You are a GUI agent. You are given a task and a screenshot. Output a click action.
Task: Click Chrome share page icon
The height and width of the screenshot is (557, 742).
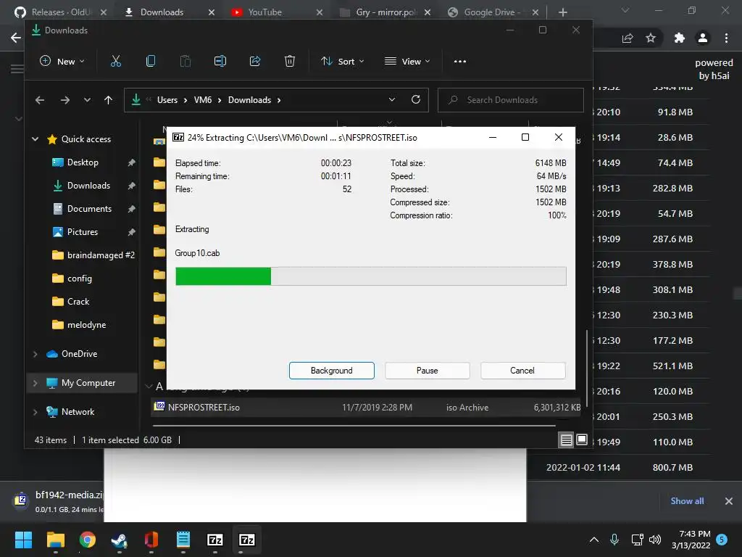point(628,38)
